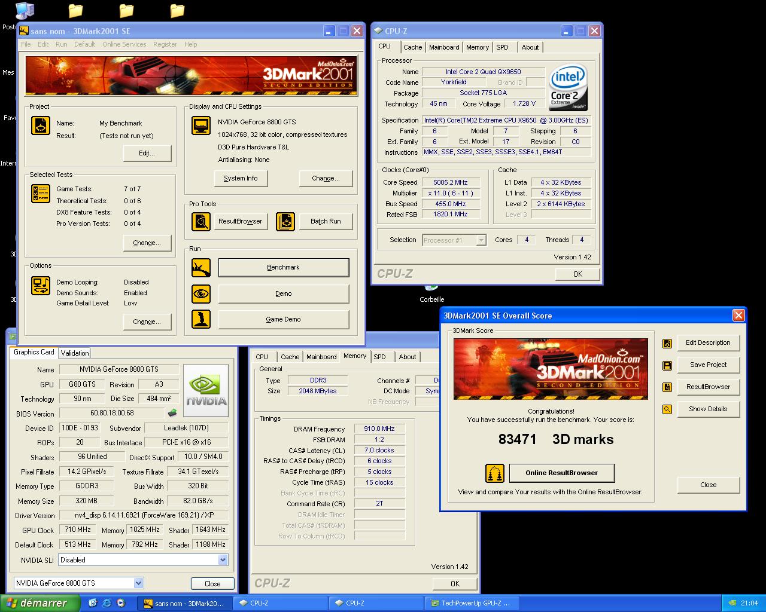Click the Selected Tests checklist icon
This screenshot has width=766, height=612.
click(41, 194)
